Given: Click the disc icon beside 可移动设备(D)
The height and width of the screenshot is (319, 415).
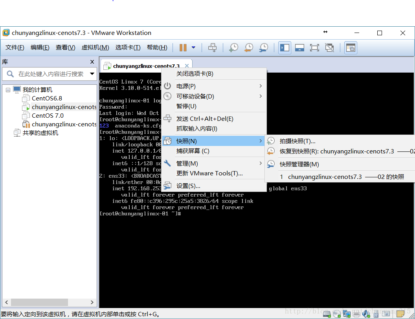Looking at the screenshot, I should coord(167,96).
